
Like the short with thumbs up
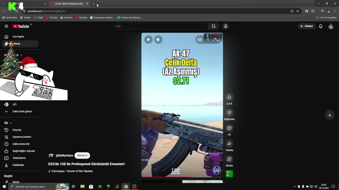pyautogui.click(x=229, y=97)
